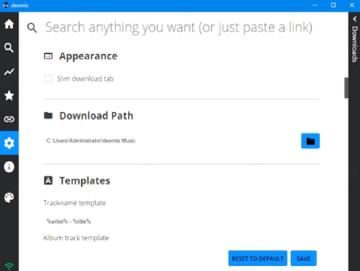Open the Link Analyzer sidebar icon

[9, 119]
